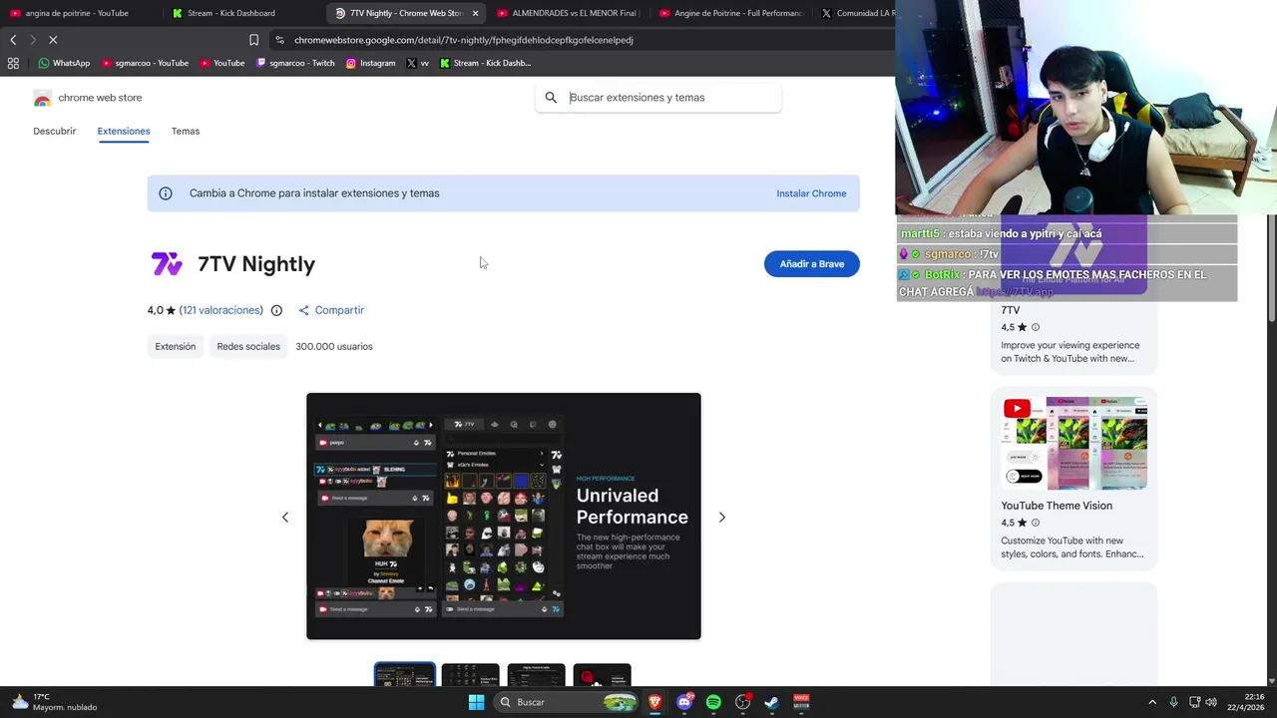Viewport: 1277px width, 718px height.
Task: Click Añadir a Brave button
Action: tap(811, 264)
